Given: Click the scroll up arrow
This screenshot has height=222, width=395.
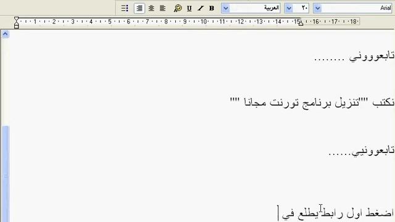Looking at the screenshot, I should click(x=6, y=34).
